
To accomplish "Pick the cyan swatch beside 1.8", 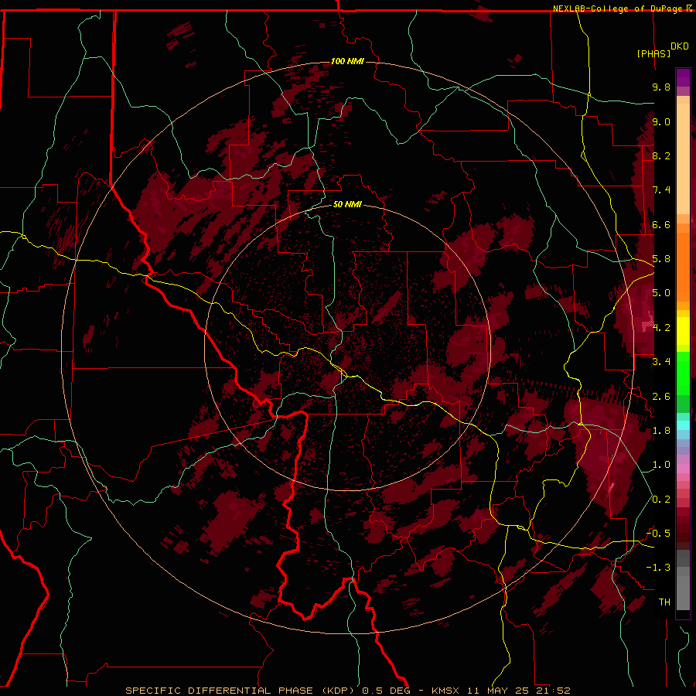I will 683,425.
